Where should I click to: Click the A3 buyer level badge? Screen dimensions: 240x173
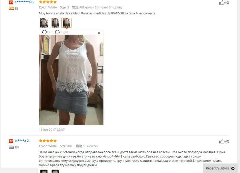click(x=11, y=2)
